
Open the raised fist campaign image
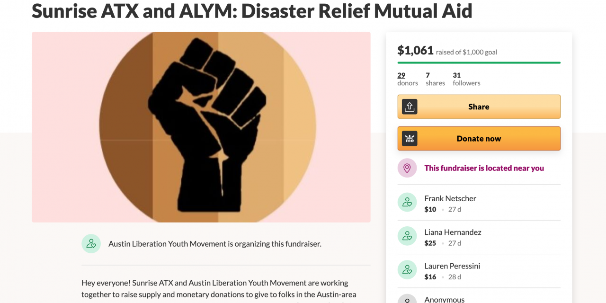coord(201,127)
